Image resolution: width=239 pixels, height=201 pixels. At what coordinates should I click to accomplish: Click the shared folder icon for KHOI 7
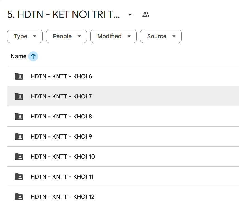[x=19, y=96]
